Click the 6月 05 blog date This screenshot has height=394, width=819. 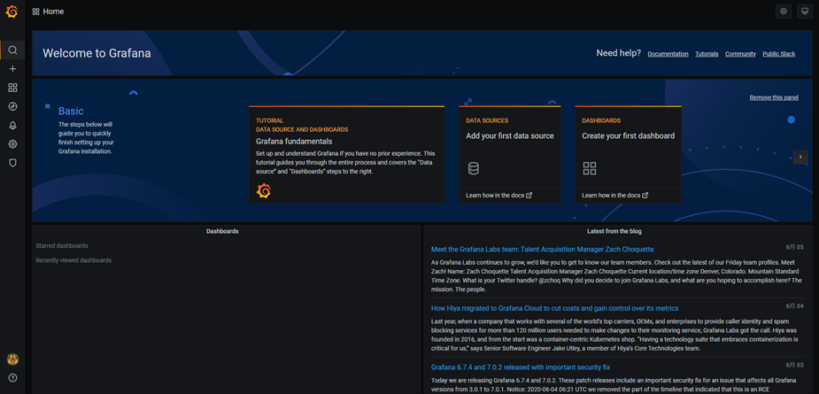[795, 247]
